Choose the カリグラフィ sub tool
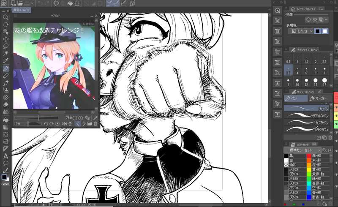 306,129
